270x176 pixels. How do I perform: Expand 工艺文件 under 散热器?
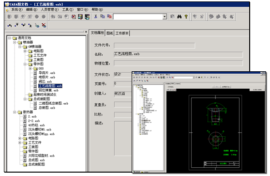[20, 143]
